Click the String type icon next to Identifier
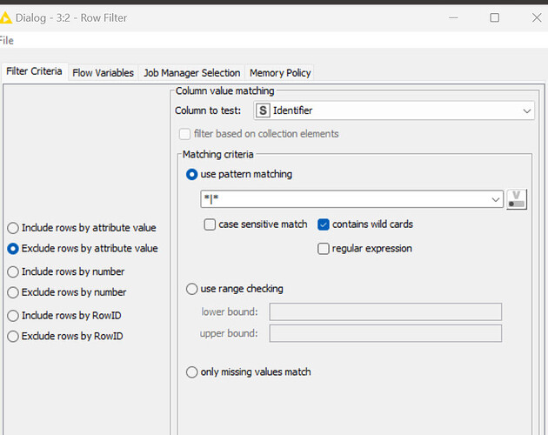Image resolution: width=548 pixels, height=435 pixels. click(x=263, y=110)
